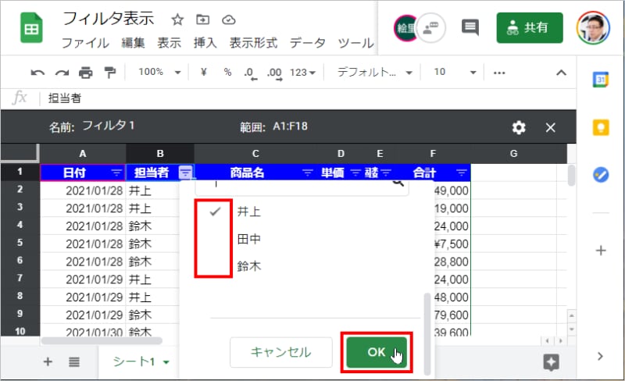This screenshot has width=625, height=381.
Task: Open the 表示 menu
Action: pos(170,43)
